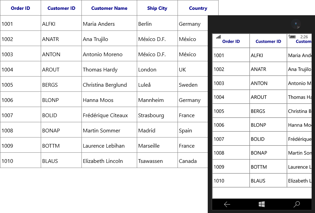This screenshot has height=213, width=315.
Task: Click the Customer Name column header
Action: tap(109, 8)
